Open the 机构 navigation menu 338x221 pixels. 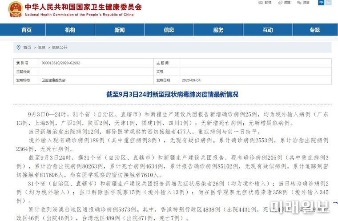[x=70, y=30]
